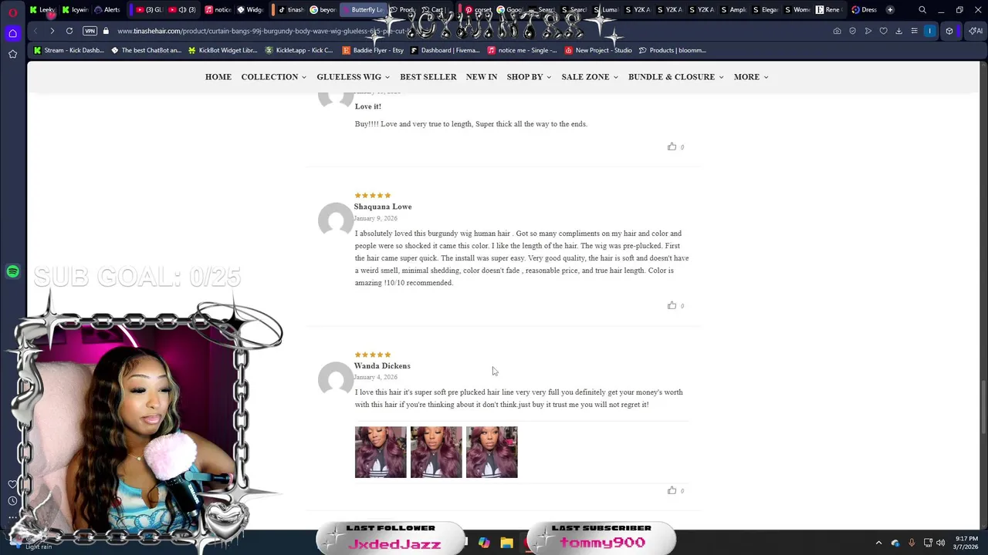Open BEST SELLER page

point(428,77)
